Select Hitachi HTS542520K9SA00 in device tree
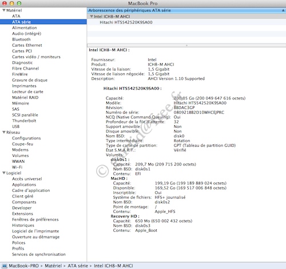 (126, 22)
